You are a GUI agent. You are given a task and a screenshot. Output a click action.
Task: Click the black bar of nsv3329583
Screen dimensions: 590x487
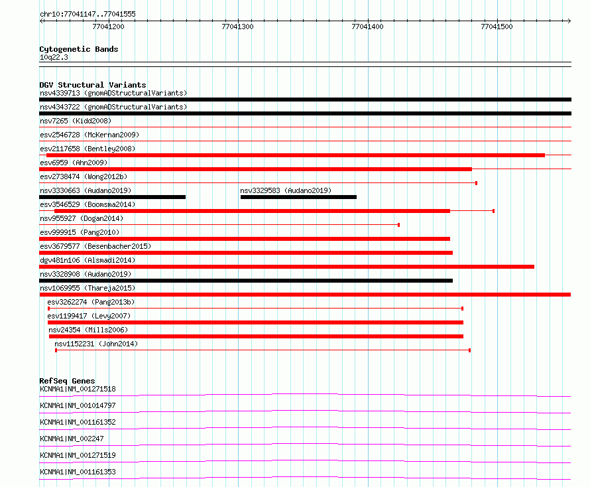pyautogui.click(x=298, y=197)
